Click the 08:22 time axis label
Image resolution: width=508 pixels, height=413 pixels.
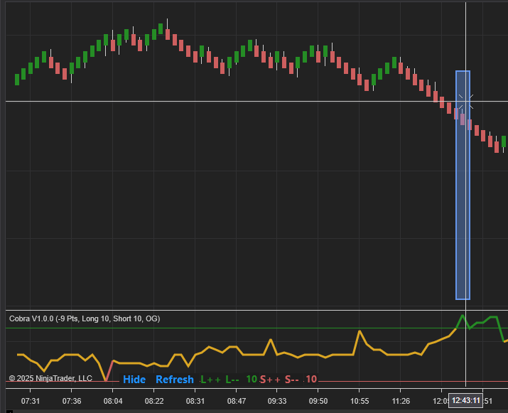click(x=154, y=401)
